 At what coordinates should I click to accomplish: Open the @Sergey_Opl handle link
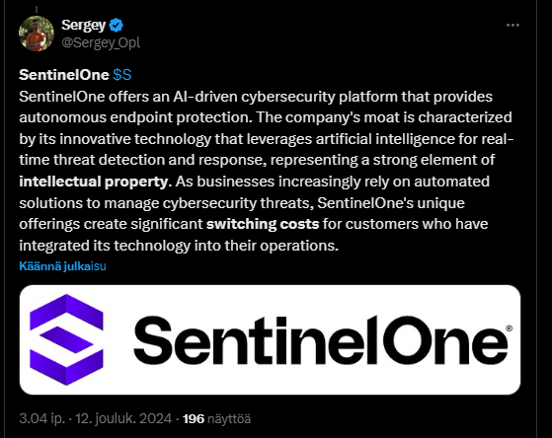point(101,42)
